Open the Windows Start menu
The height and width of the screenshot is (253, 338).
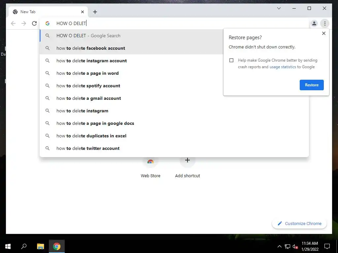(x=8, y=246)
